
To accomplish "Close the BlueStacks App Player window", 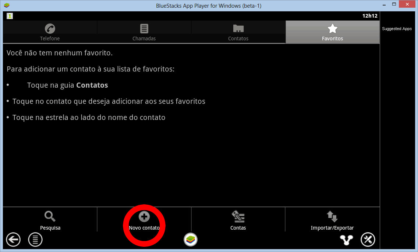I will click(x=407, y=4).
